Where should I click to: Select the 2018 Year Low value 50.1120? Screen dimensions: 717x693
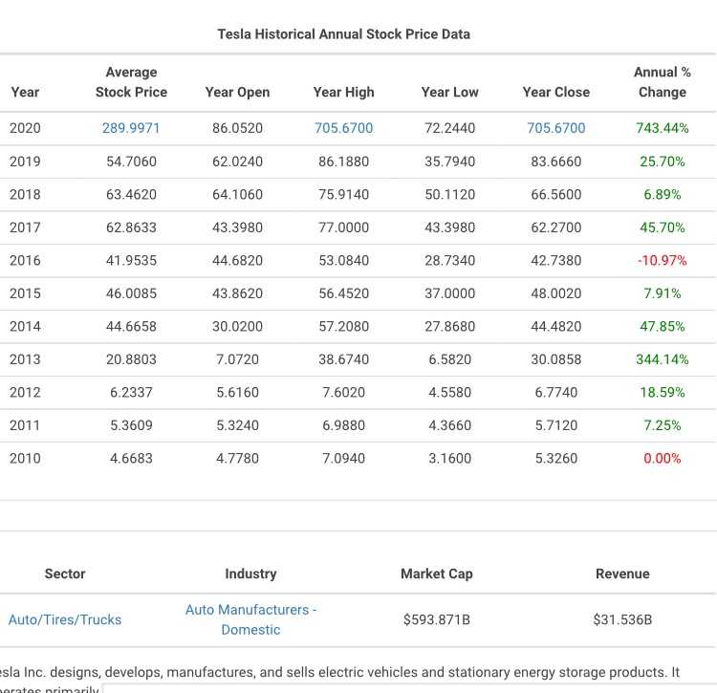[x=449, y=194]
